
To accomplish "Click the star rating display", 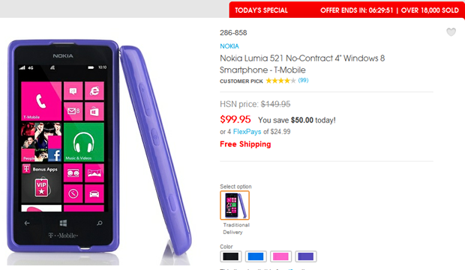I will pos(280,81).
